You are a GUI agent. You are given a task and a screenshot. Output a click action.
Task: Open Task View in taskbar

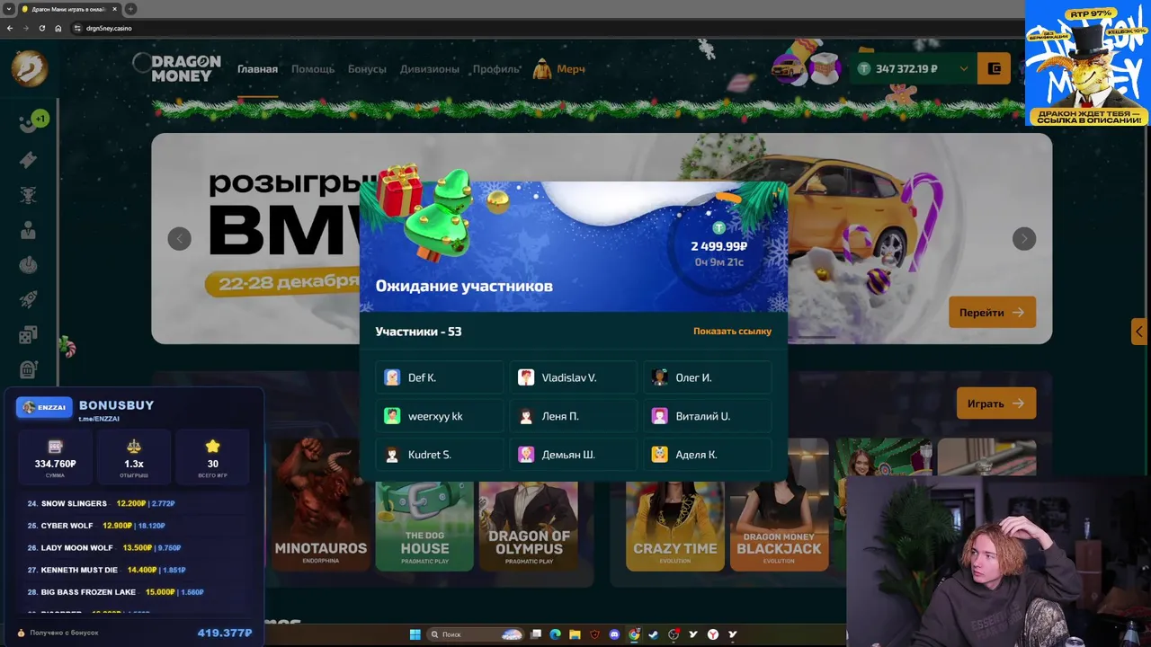536,634
